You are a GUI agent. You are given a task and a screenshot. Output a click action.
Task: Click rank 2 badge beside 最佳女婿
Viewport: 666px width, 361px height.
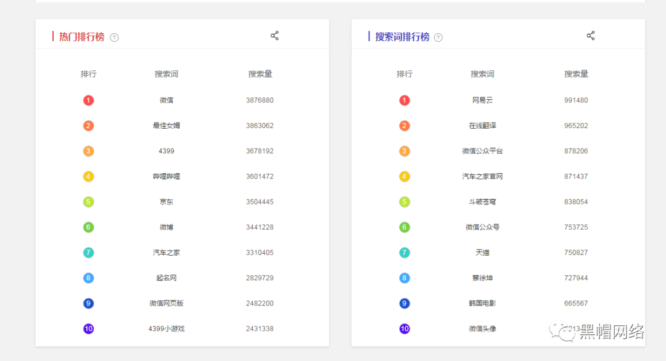[x=88, y=126]
